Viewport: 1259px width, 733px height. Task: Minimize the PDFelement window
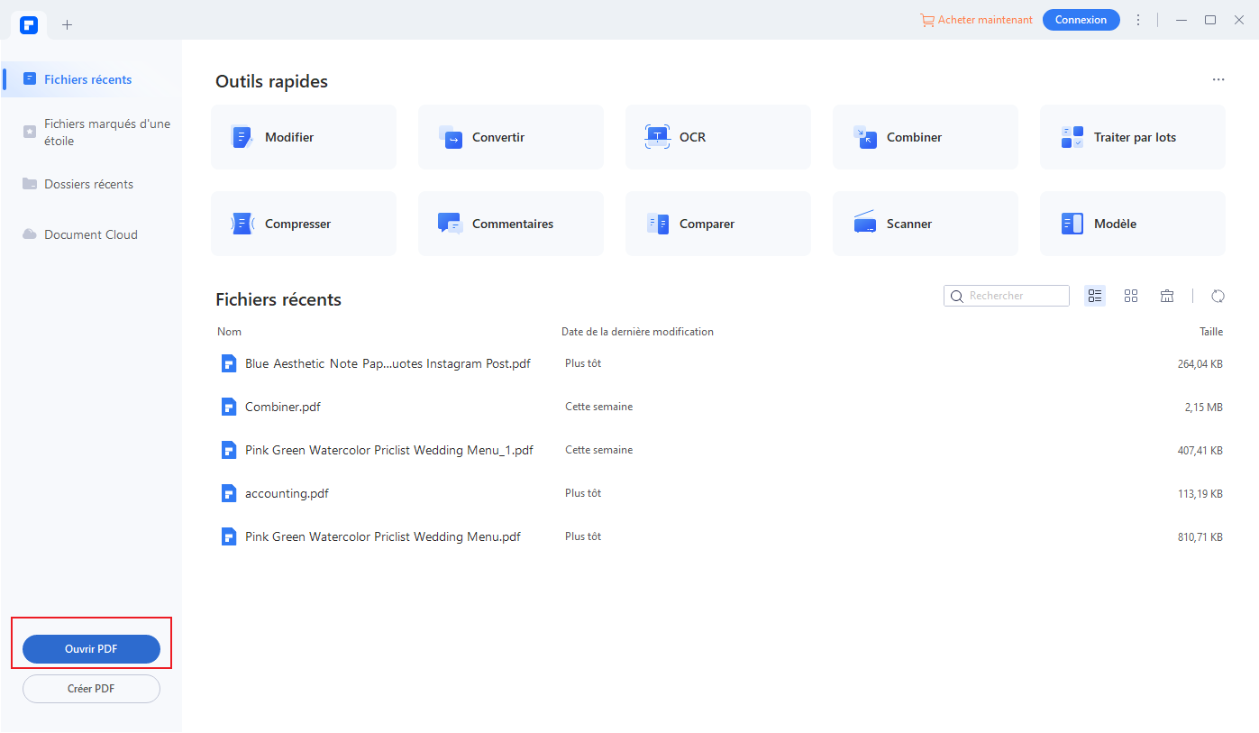1181,20
